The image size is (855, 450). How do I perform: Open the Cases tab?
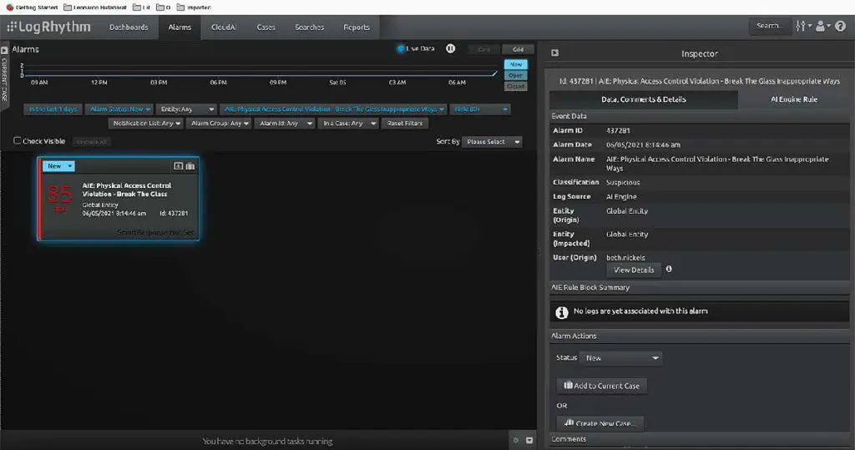coord(266,27)
